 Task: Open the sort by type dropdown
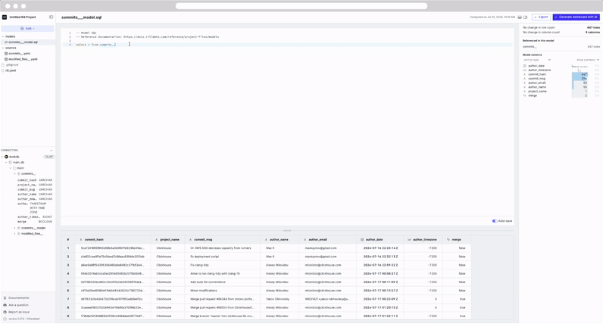538,60
